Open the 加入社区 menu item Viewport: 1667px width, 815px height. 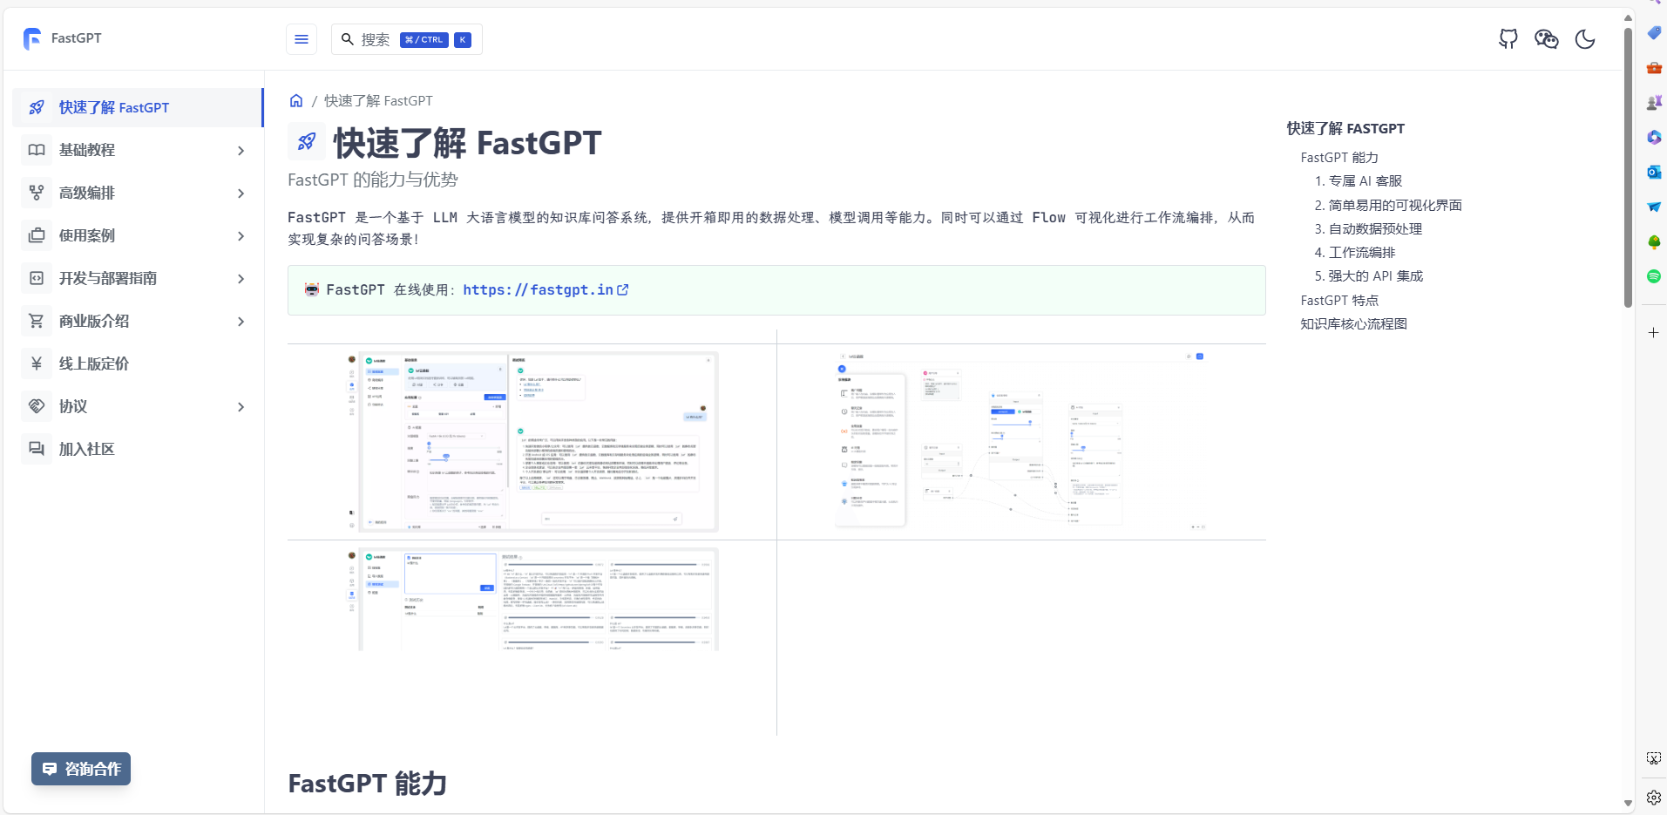pyautogui.click(x=138, y=449)
